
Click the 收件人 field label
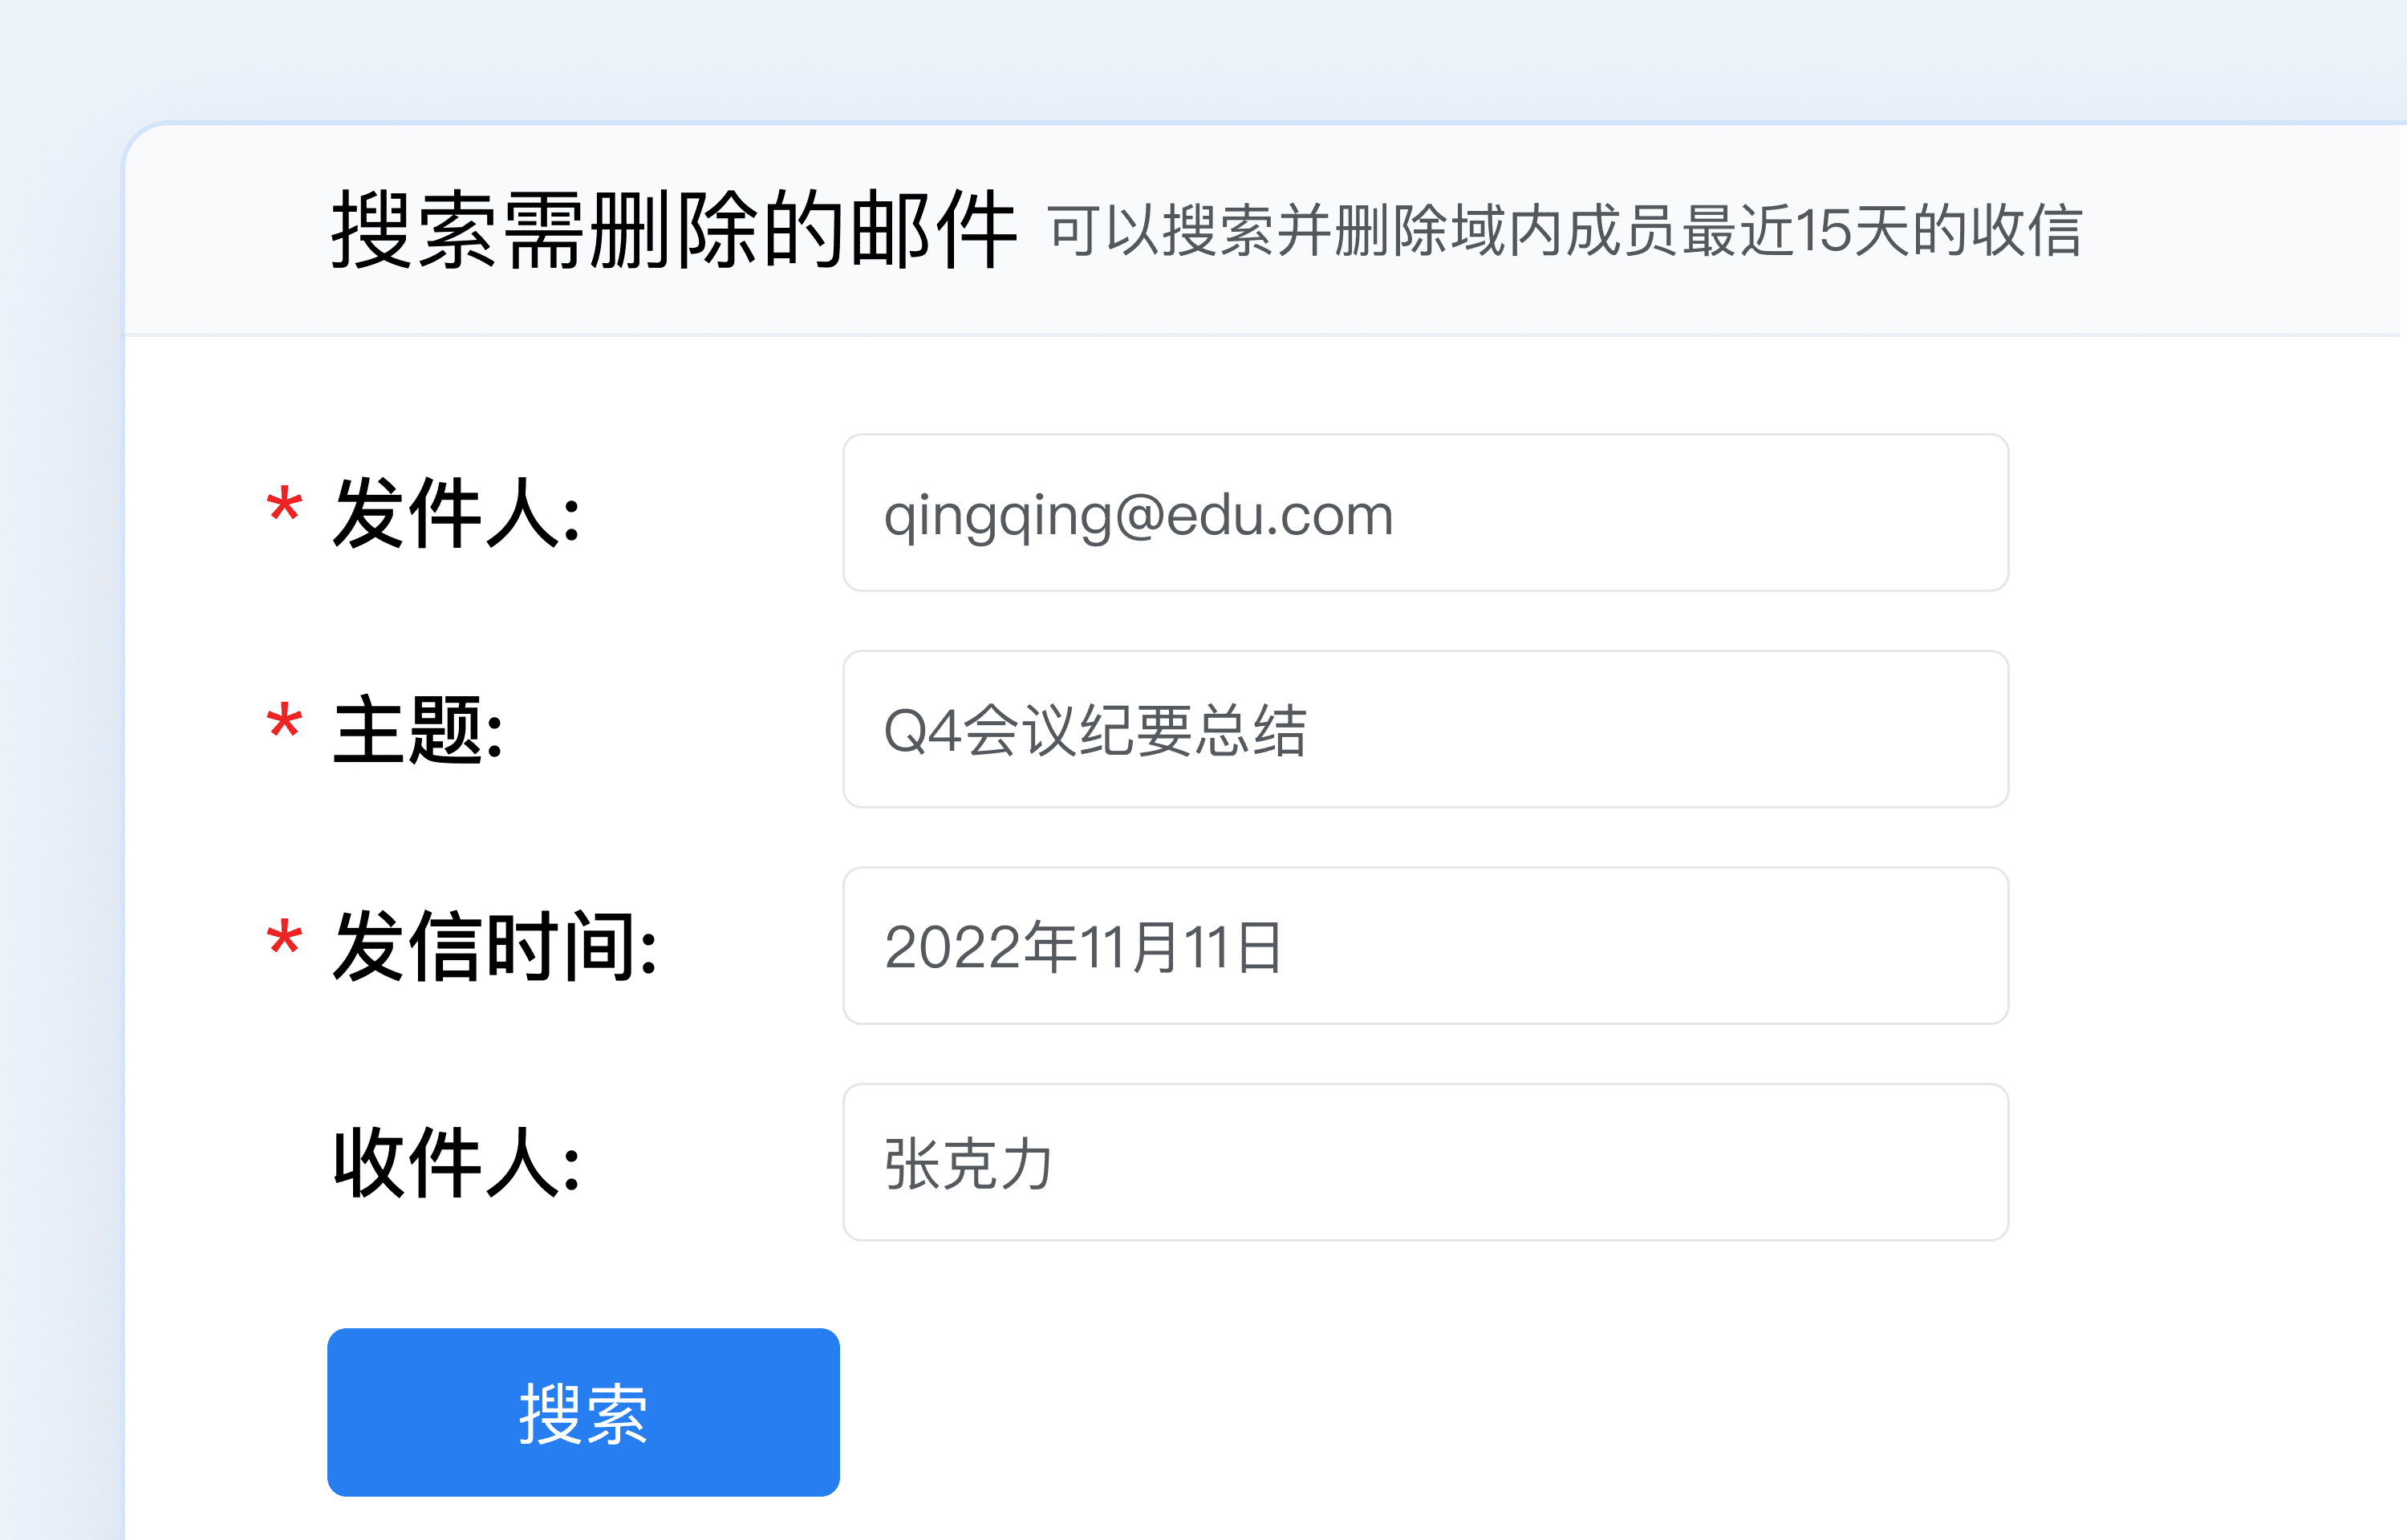(456, 1162)
